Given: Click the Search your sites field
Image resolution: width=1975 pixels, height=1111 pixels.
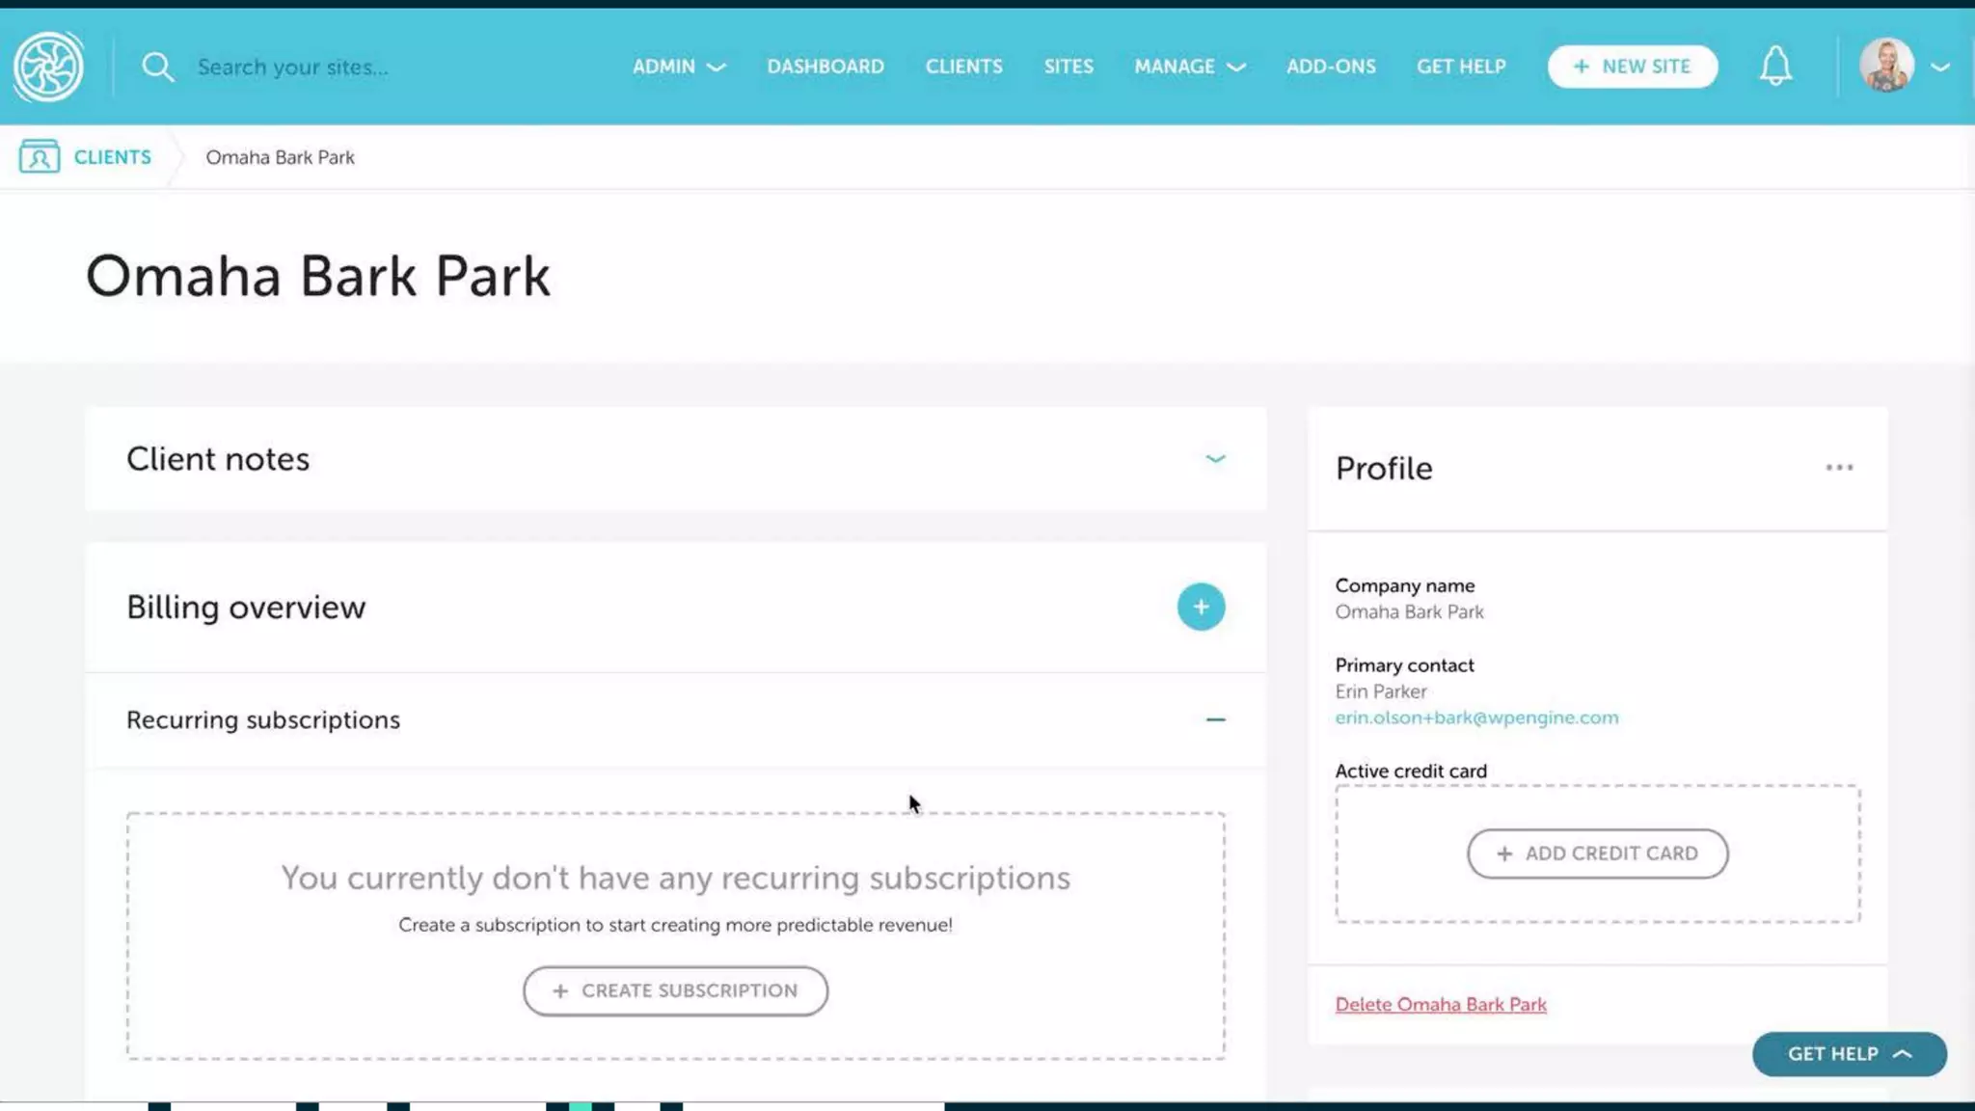Looking at the screenshot, I should pos(293,67).
